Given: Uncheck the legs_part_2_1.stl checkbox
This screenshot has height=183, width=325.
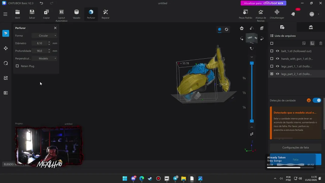Looking at the screenshot, I should pyautogui.click(x=272, y=74).
